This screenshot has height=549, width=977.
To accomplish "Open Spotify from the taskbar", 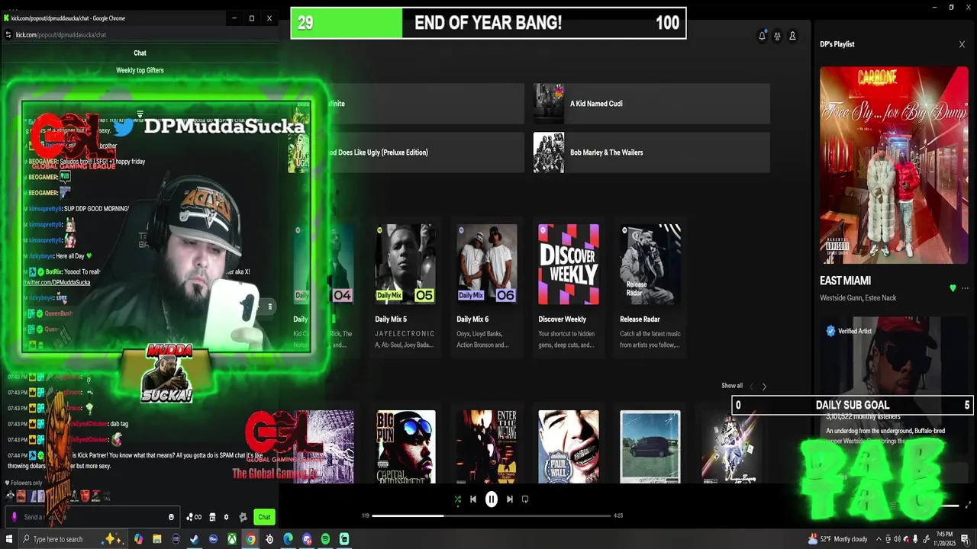I will point(325,539).
